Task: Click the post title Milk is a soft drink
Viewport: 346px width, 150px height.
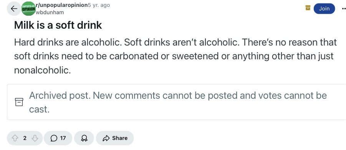Action: 58,25
